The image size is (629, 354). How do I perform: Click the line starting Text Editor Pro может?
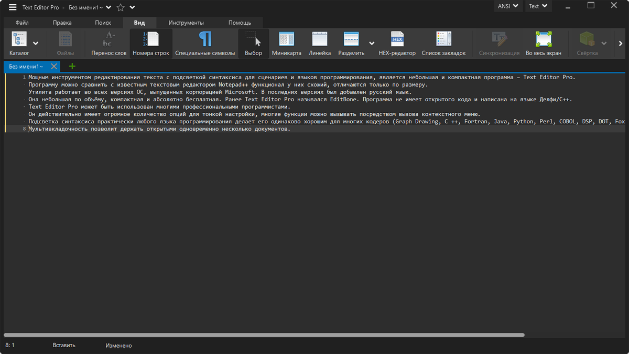[159, 106]
